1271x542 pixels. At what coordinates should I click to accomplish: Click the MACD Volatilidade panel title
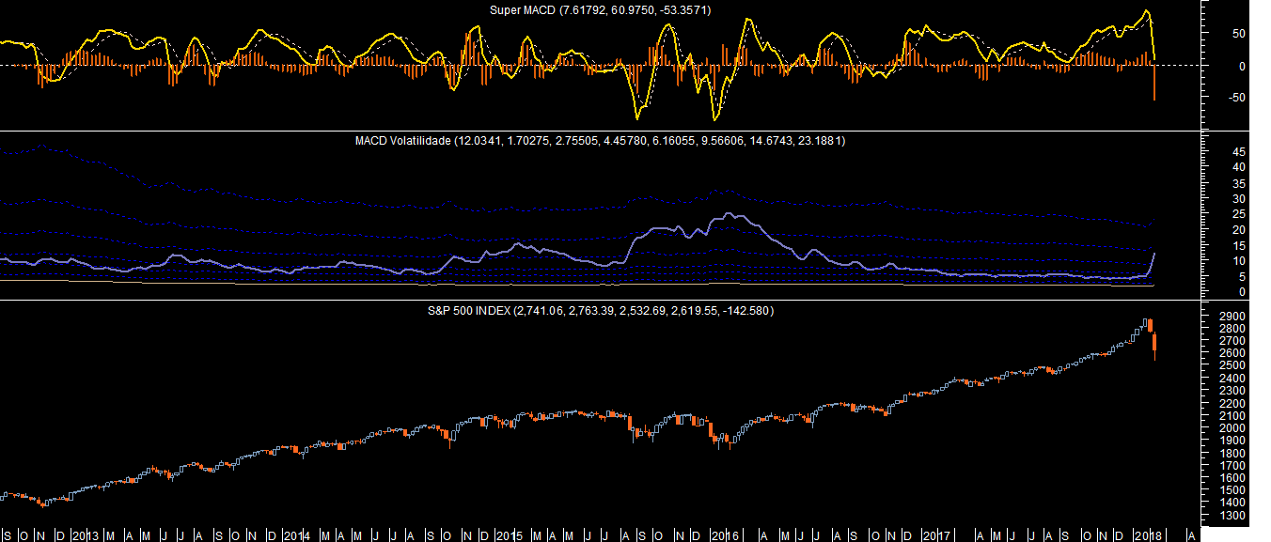[x=600, y=141]
